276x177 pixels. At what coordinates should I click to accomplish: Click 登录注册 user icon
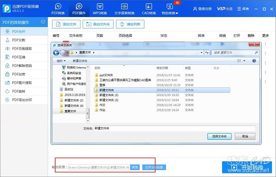pos(202,9)
